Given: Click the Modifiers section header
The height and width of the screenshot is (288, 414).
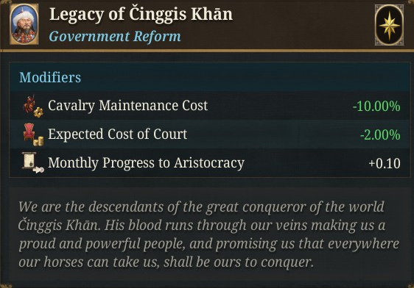Looking at the screenshot, I should click(x=50, y=77).
